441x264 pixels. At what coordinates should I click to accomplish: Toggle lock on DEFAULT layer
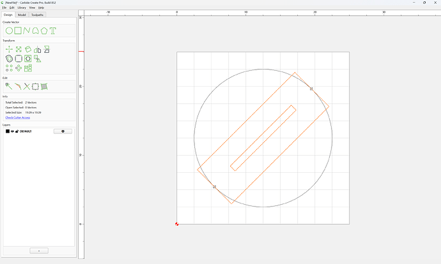coord(17,131)
